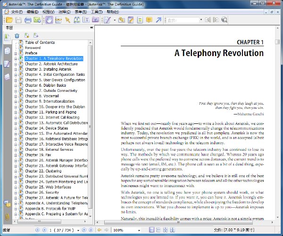Open the Pages panel in sidebar
The image size is (283, 236).
click(7, 51)
